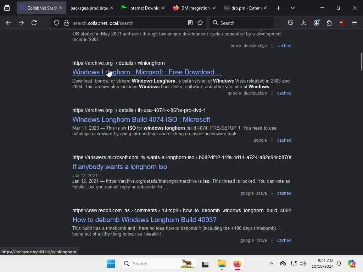Go back to previous page

[x=9, y=23]
